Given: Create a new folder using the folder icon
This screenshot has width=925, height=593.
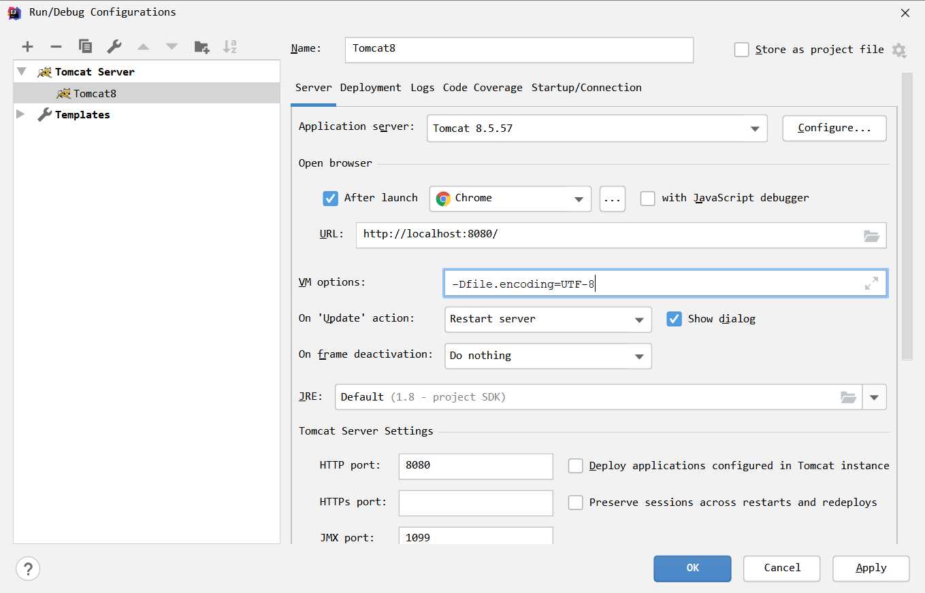Looking at the screenshot, I should pos(201,47).
